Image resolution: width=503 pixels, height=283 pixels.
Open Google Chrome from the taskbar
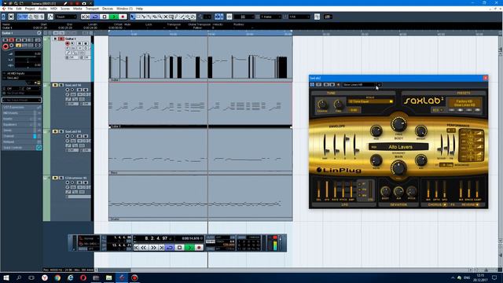(57, 277)
